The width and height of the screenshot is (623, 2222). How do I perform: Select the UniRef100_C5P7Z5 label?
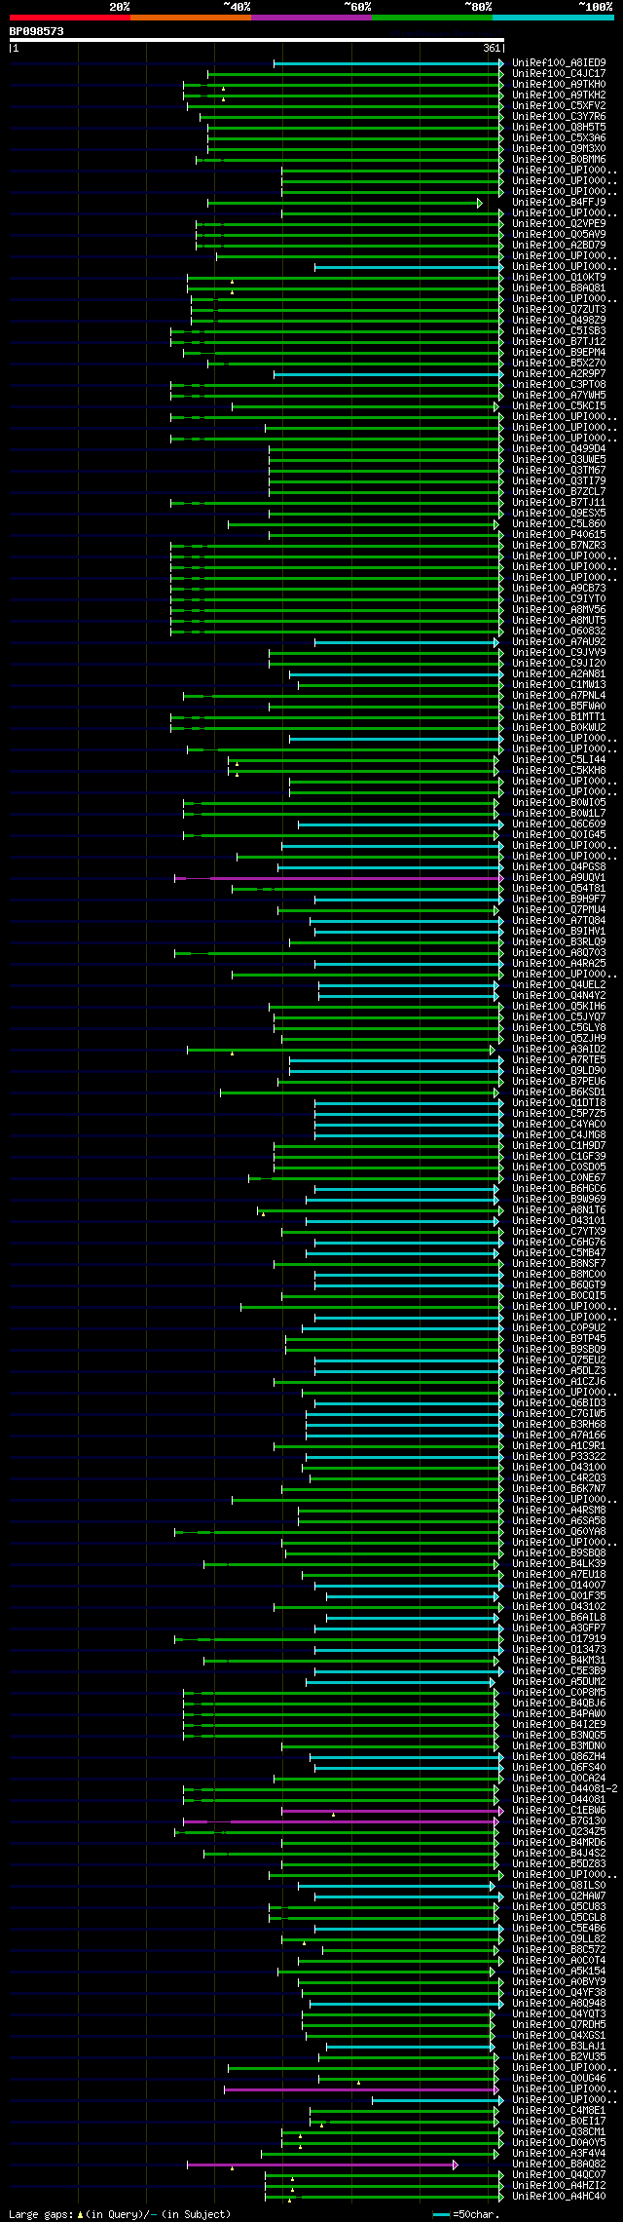(x=559, y=1114)
